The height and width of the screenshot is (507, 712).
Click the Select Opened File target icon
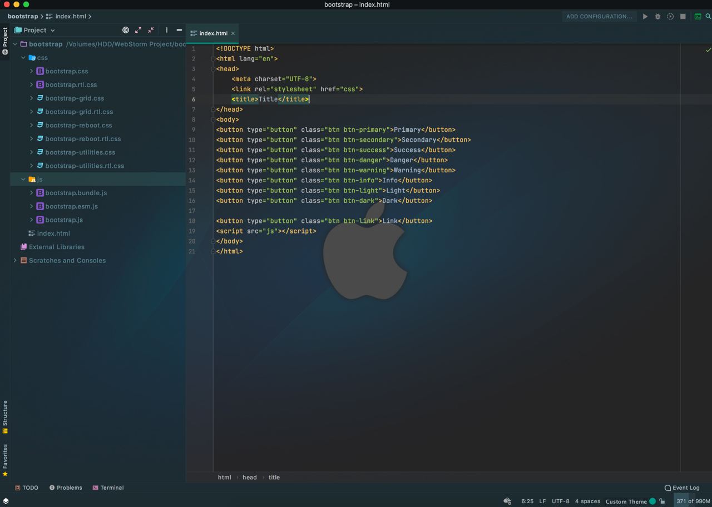click(x=126, y=30)
